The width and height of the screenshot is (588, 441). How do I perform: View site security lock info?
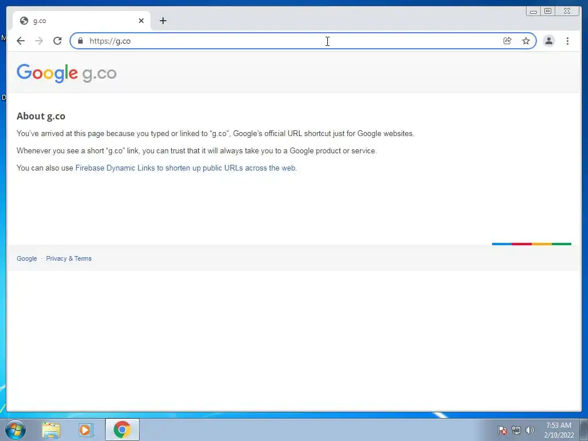click(x=80, y=41)
